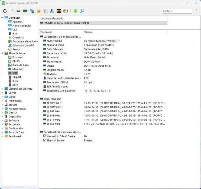Click the user toolbar icon

[x=52, y=11]
